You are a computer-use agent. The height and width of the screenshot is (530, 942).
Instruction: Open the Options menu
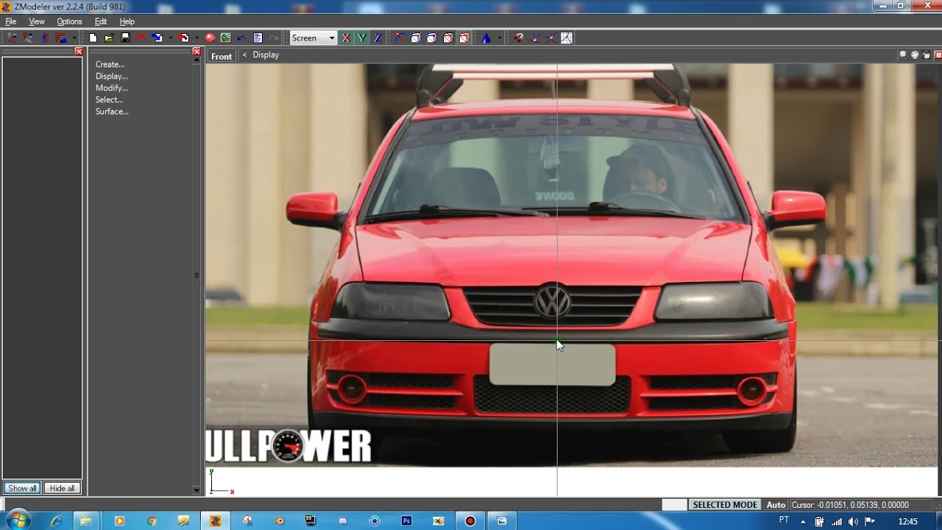click(69, 21)
